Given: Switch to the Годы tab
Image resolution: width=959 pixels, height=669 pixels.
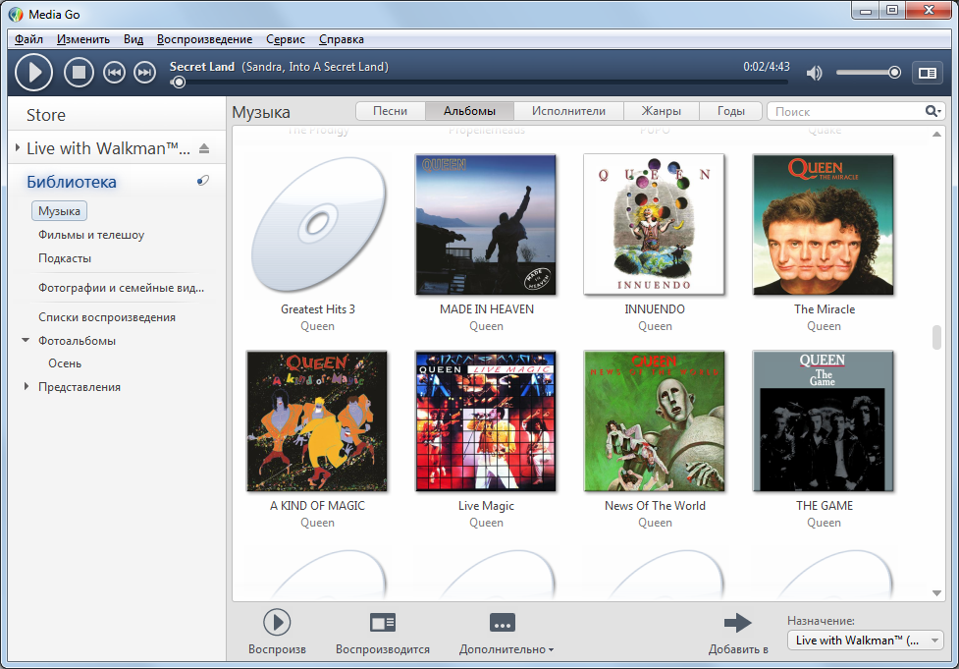Looking at the screenshot, I should (x=731, y=111).
